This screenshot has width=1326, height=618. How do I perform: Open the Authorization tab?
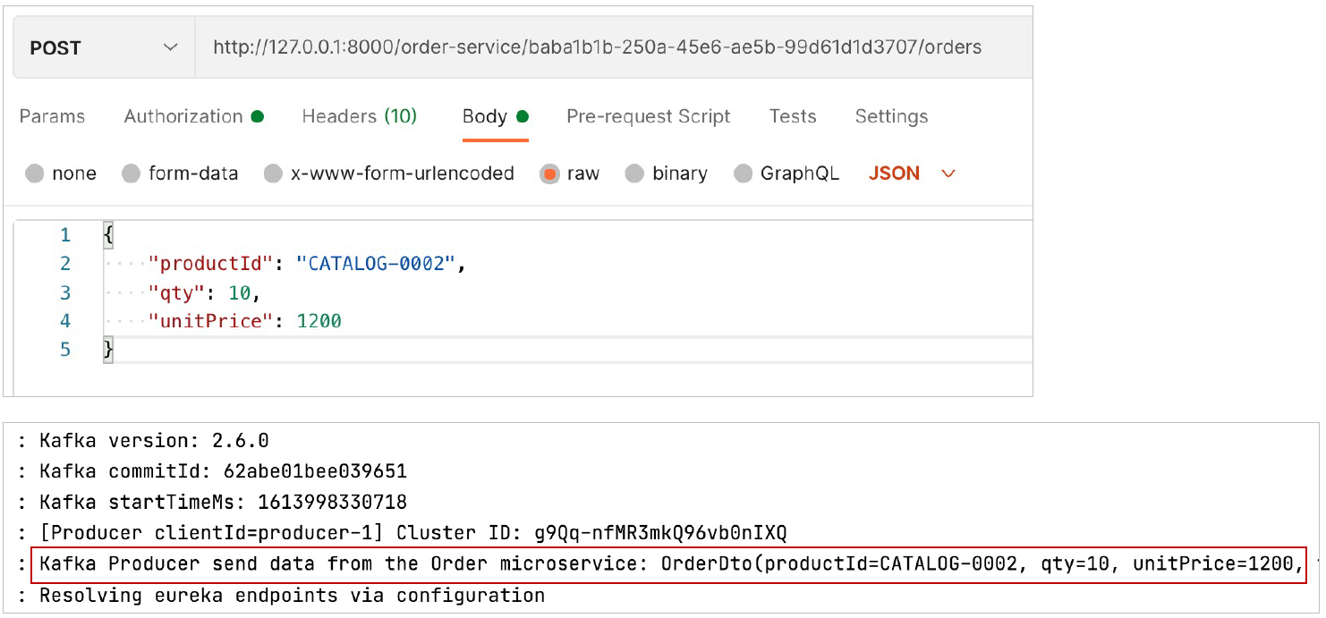pyautogui.click(x=193, y=116)
